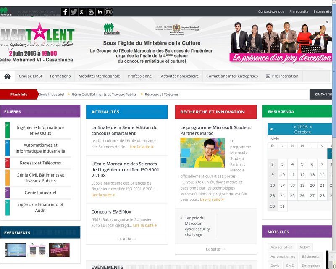This screenshot has height=269, width=336.
Task: Click Génie Industriel in Flash Info ticker
Action: (51, 95)
